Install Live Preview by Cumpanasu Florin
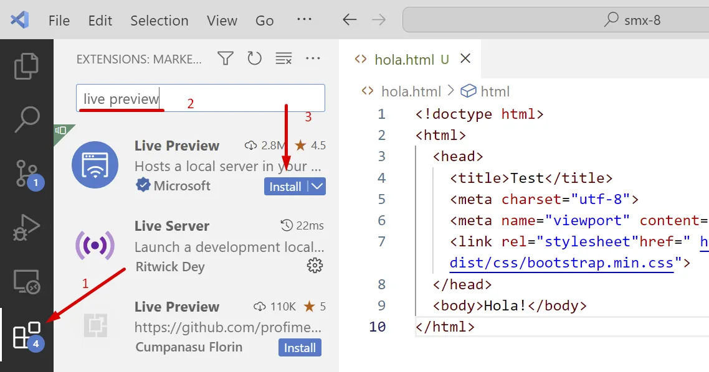 click(x=300, y=348)
